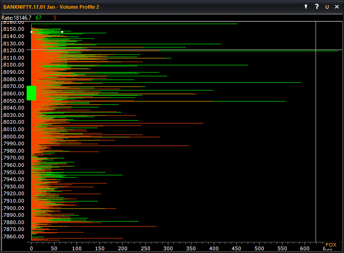The height and width of the screenshot is (253, 344).
Task: Click price label 7930.00
Action: pyautogui.click(x=13, y=187)
